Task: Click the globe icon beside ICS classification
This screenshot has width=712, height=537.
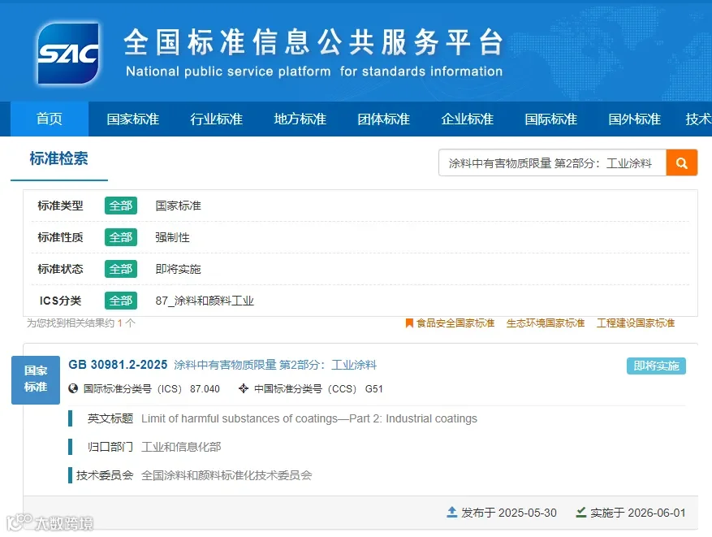Action: (73, 388)
